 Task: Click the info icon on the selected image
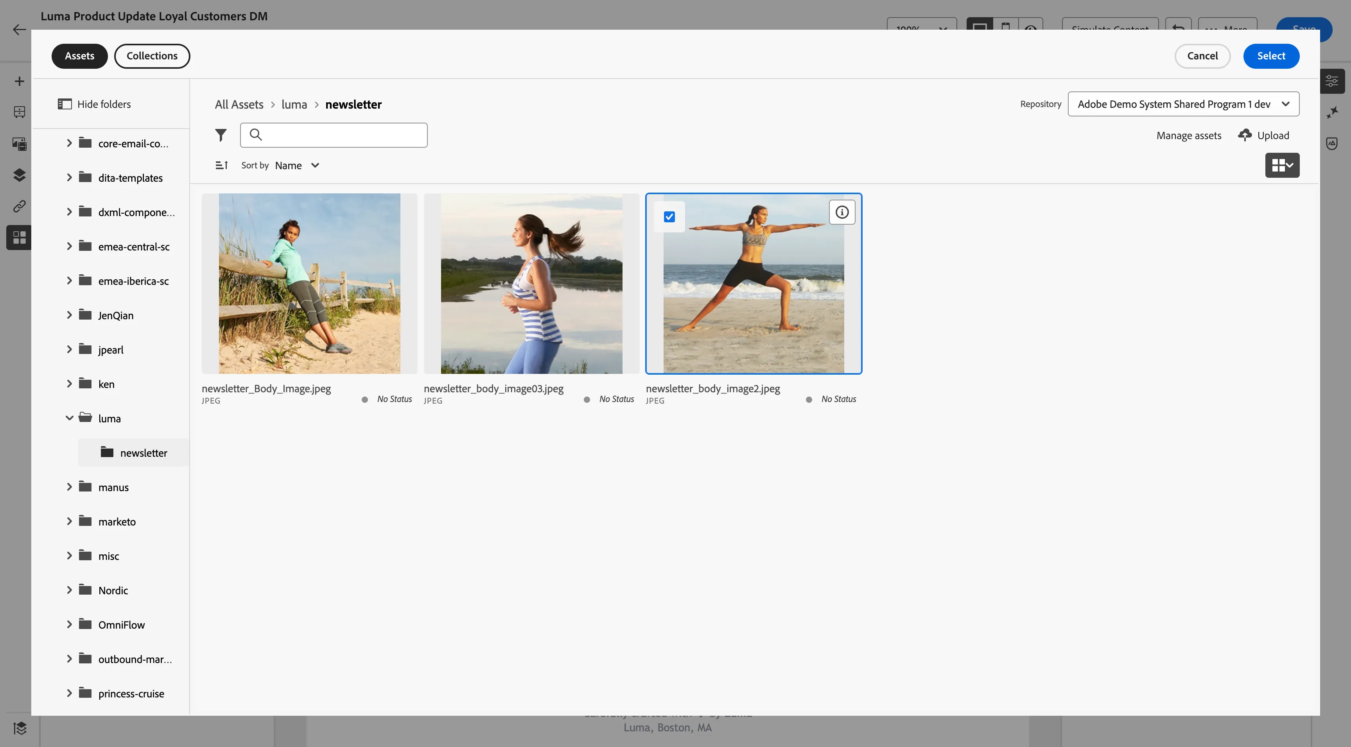[x=842, y=212]
